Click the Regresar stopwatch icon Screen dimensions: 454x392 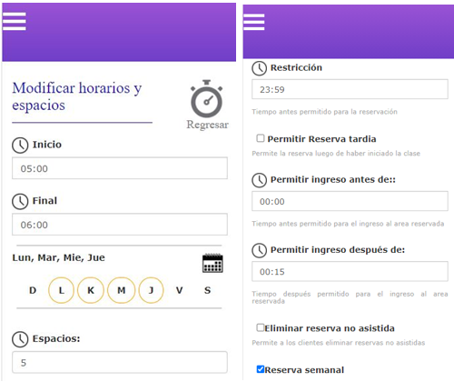[x=207, y=98]
